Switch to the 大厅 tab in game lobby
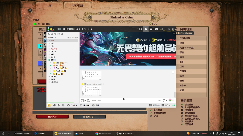243x136 pixels. click(x=49, y=5)
